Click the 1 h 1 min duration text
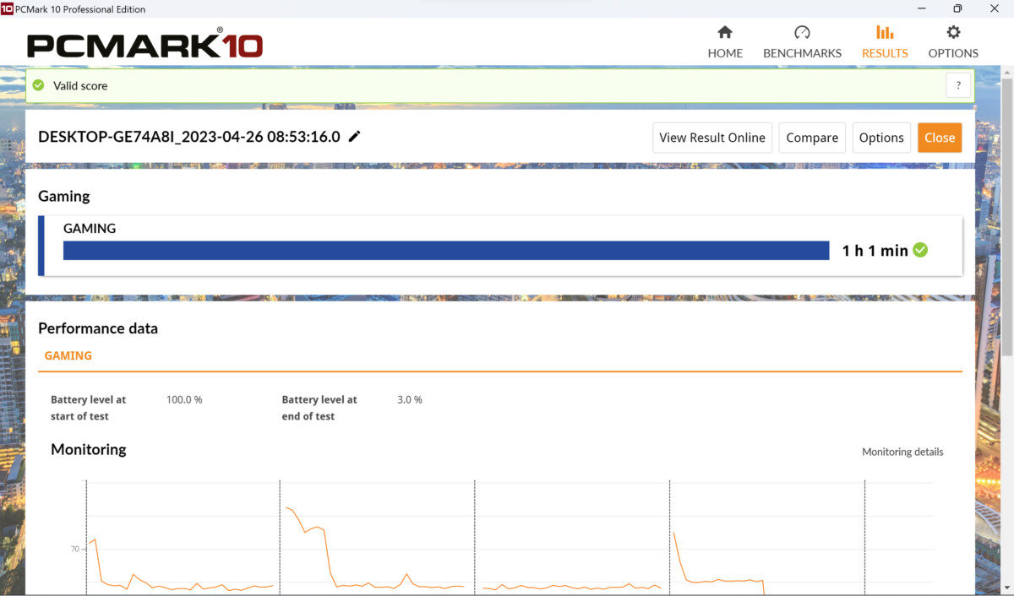The height and width of the screenshot is (596, 1014). (875, 251)
